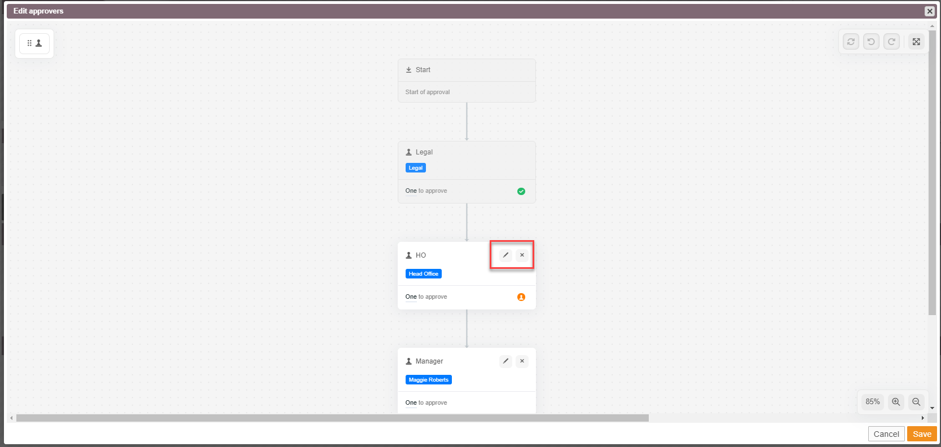This screenshot has height=447, width=941.
Task: Save the approver changes
Action: click(x=922, y=434)
